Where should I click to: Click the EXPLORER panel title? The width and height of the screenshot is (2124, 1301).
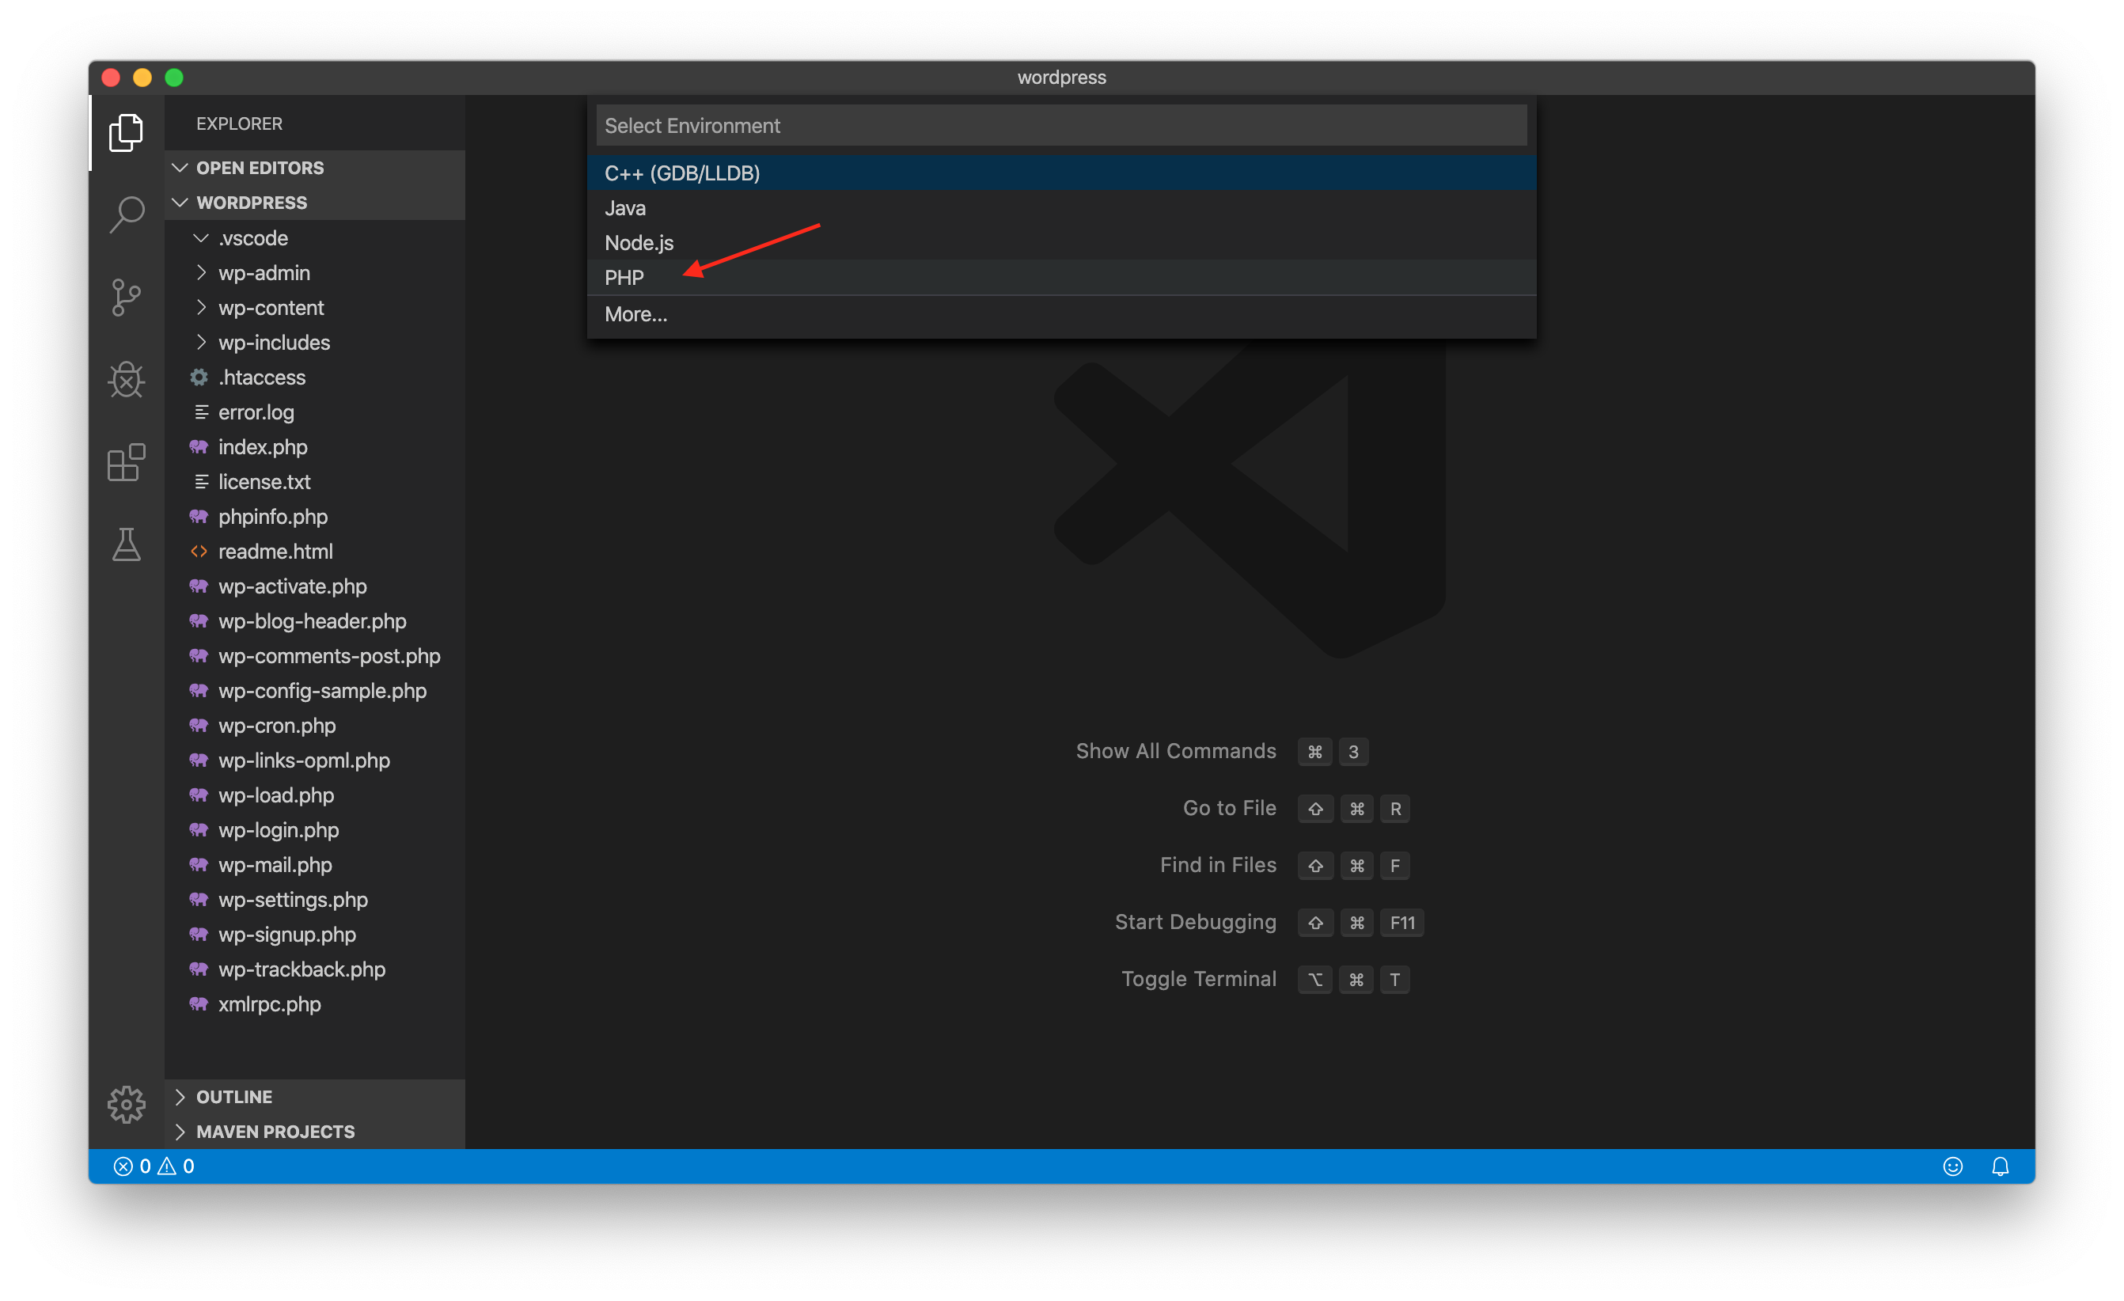click(x=239, y=123)
